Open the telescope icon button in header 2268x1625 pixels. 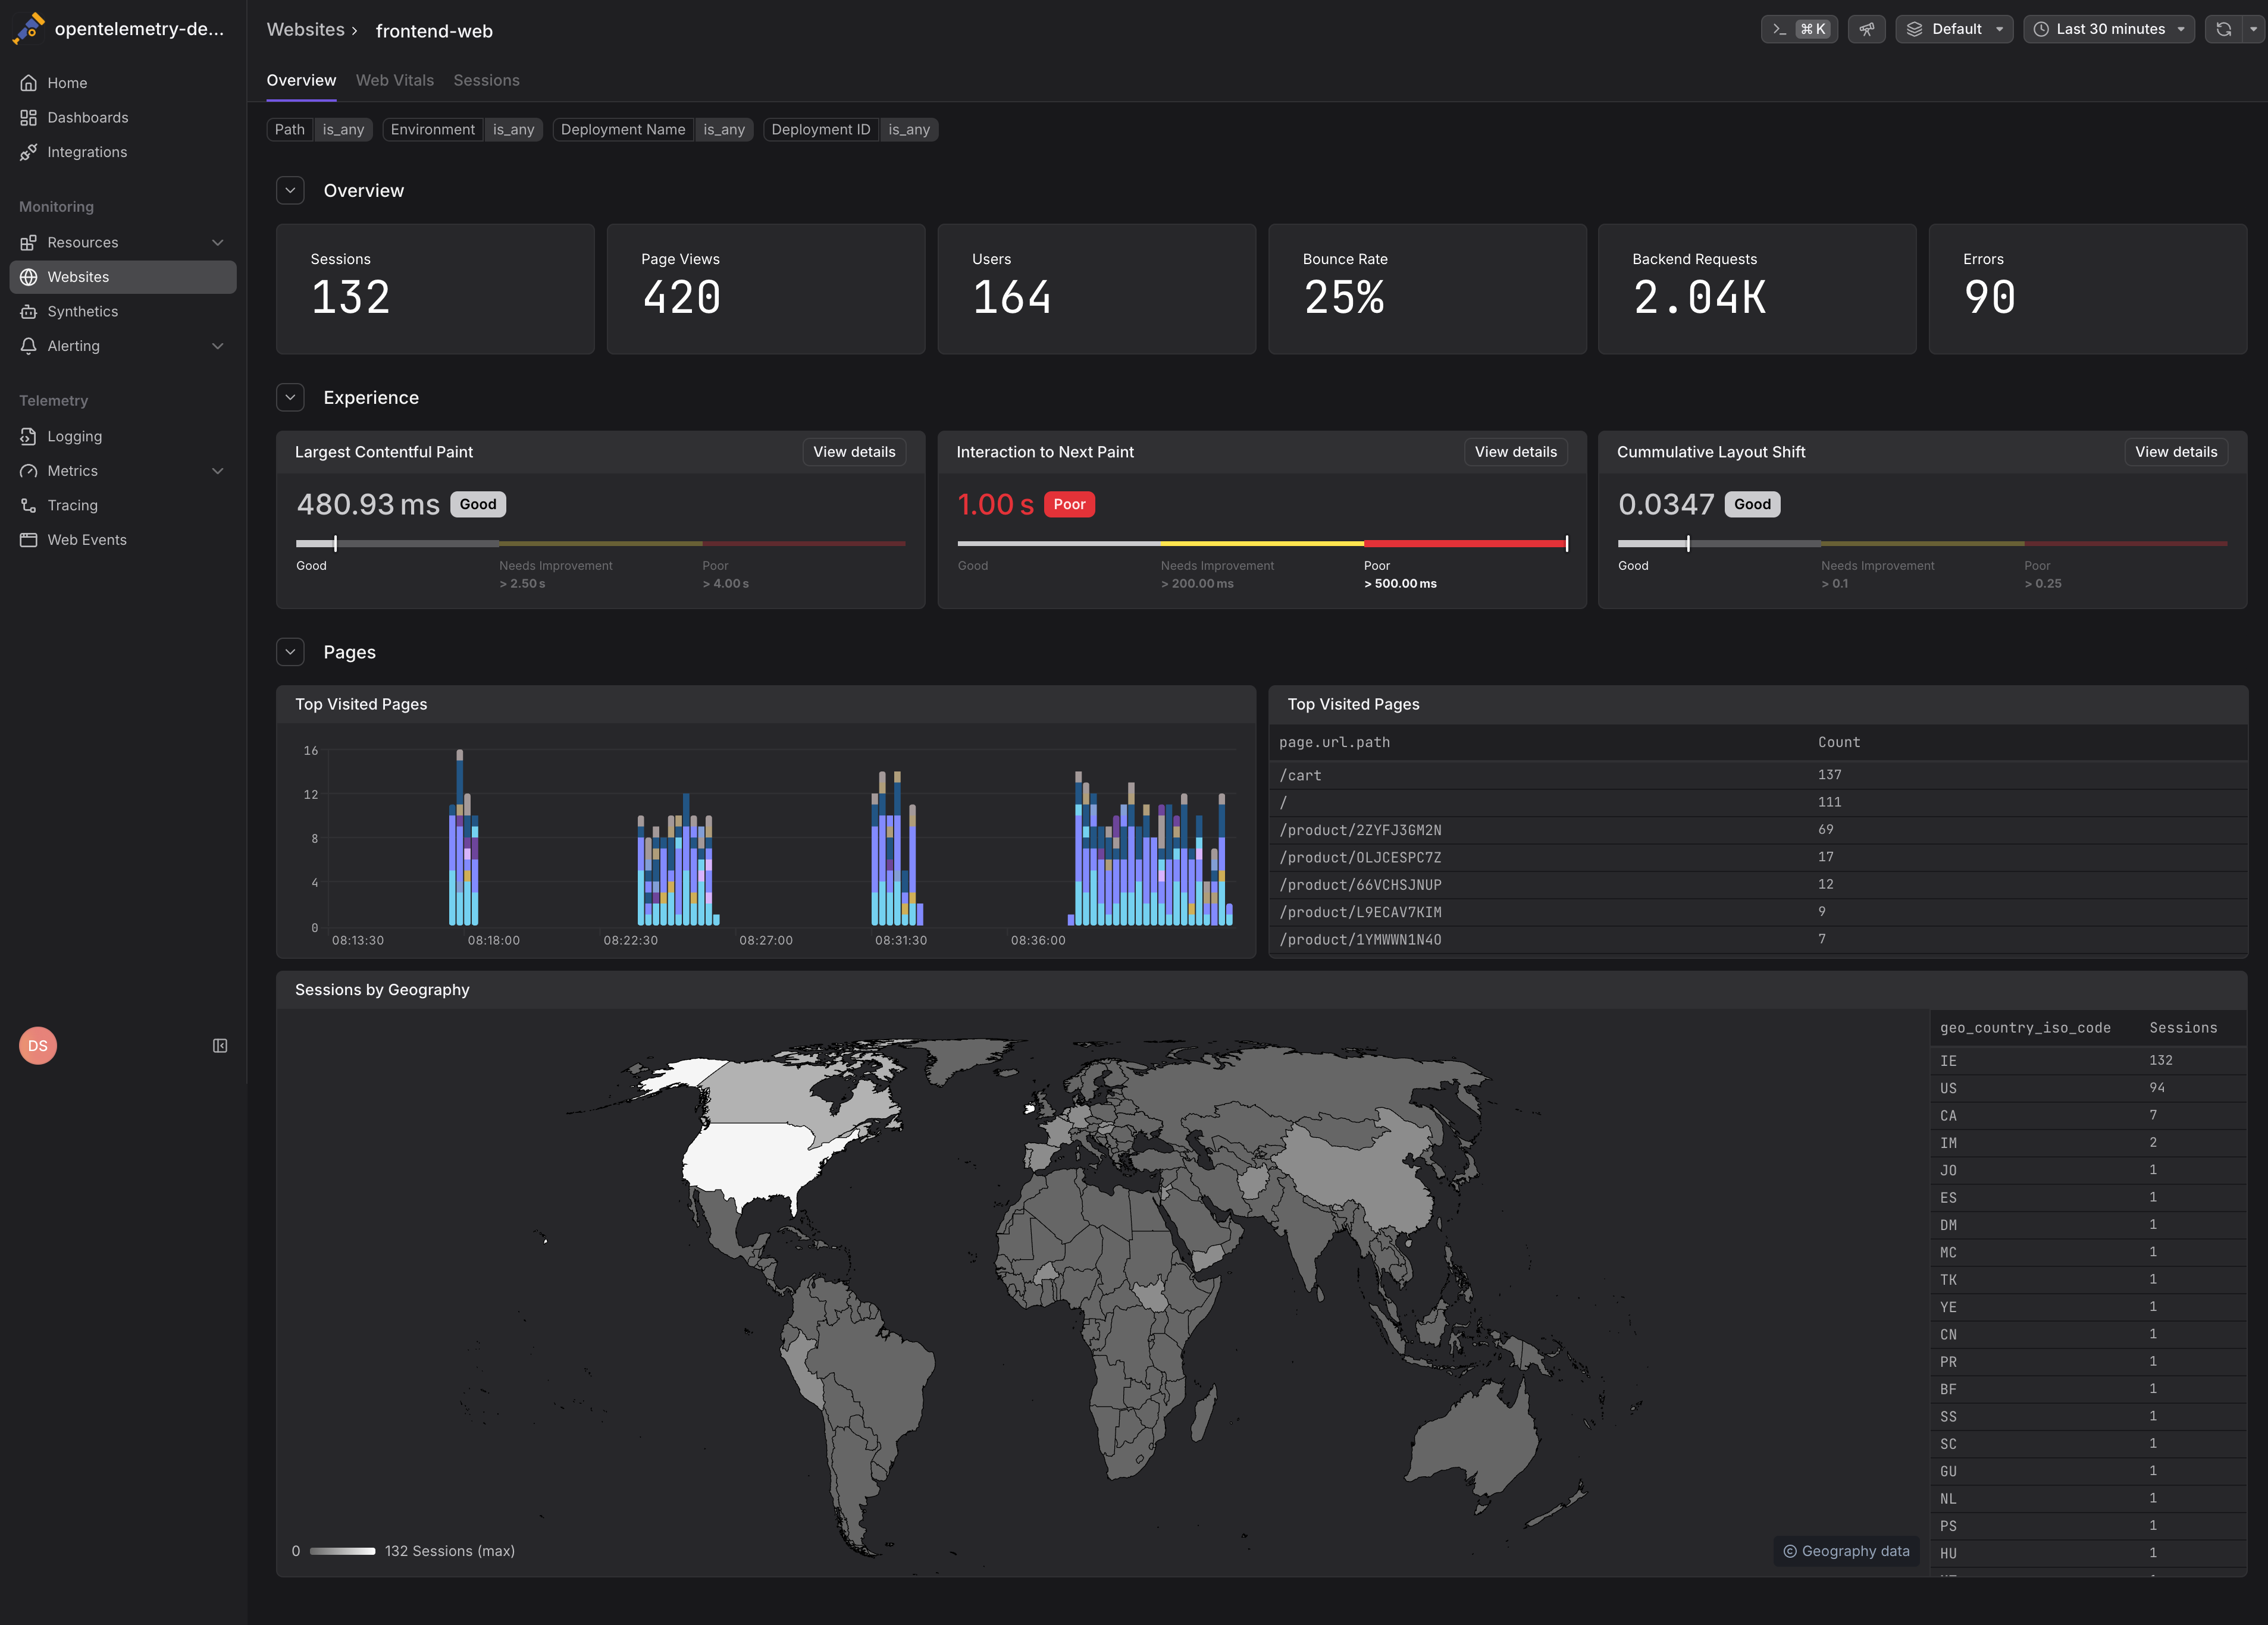[x=1866, y=29]
